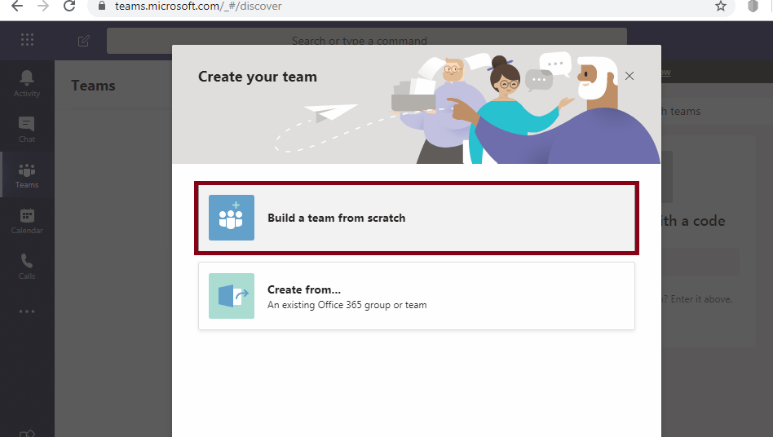Viewport: 773px width, 437px height.
Task: Click the Teams heading in background pane
Action: coord(93,86)
